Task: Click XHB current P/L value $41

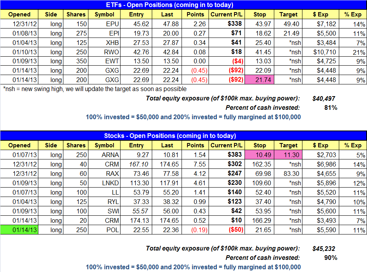Action: pyautogui.click(x=236, y=42)
